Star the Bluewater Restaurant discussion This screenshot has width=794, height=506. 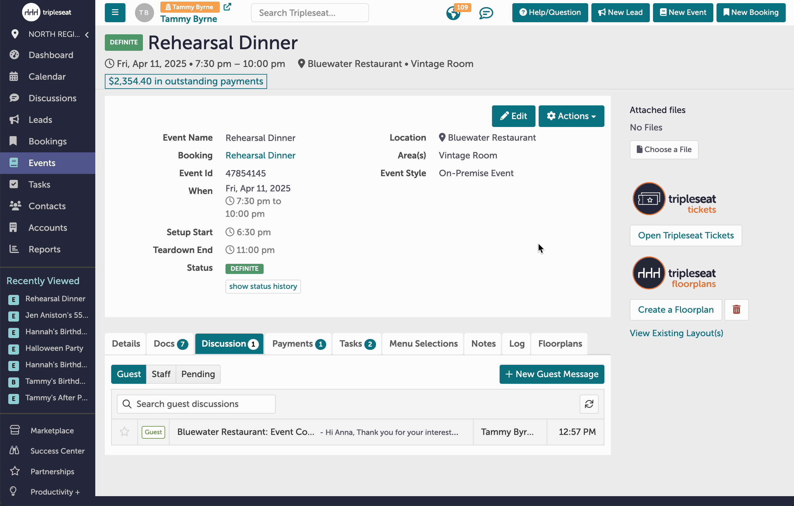124,432
